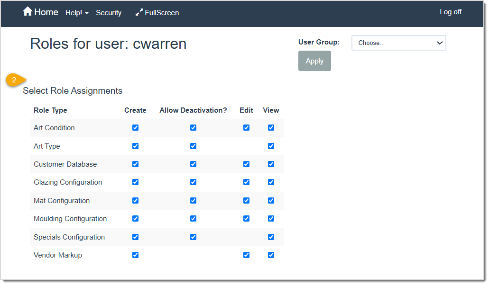Click the Log off link
The width and height of the screenshot is (489, 285).
point(450,12)
